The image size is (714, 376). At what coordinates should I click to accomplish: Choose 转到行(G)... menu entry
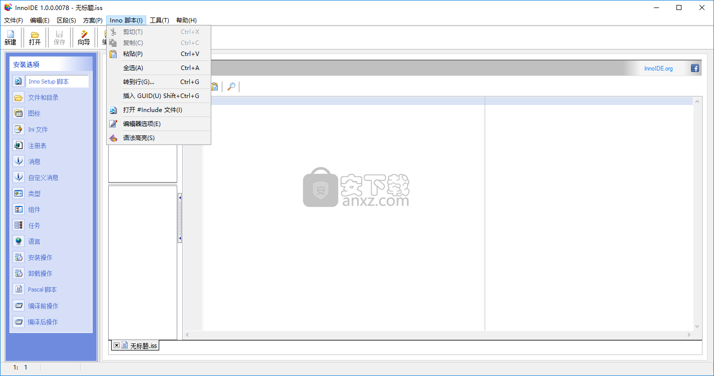click(x=159, y=82)
